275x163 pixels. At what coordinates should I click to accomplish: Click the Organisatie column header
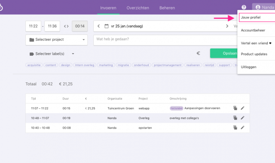click(115, 99)
